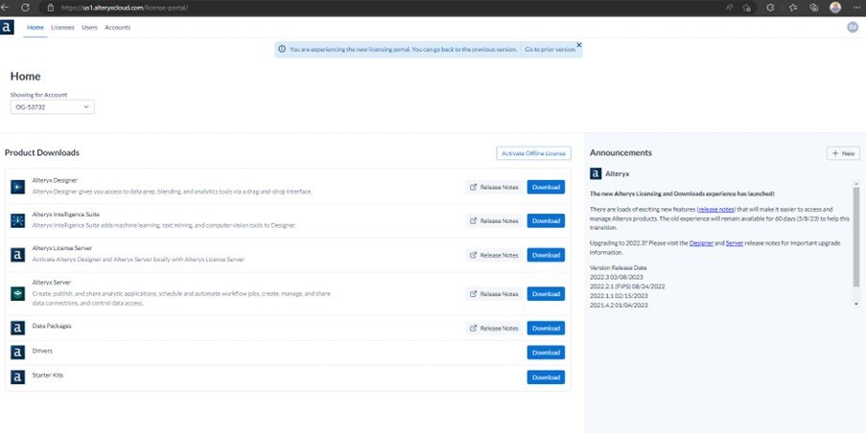Close the new licensing portal notification banner
This screenshot has width=866, height=433.
[x=579, y=45]
